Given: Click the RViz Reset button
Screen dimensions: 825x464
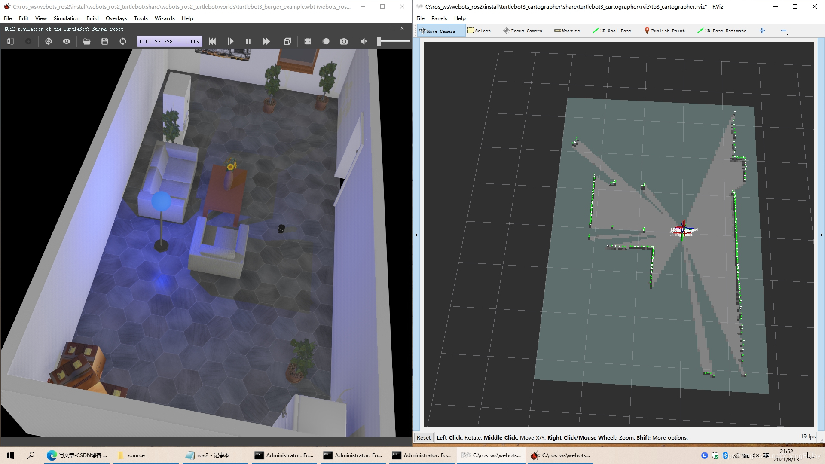Looking at the screenshot, I should point(423,437).
